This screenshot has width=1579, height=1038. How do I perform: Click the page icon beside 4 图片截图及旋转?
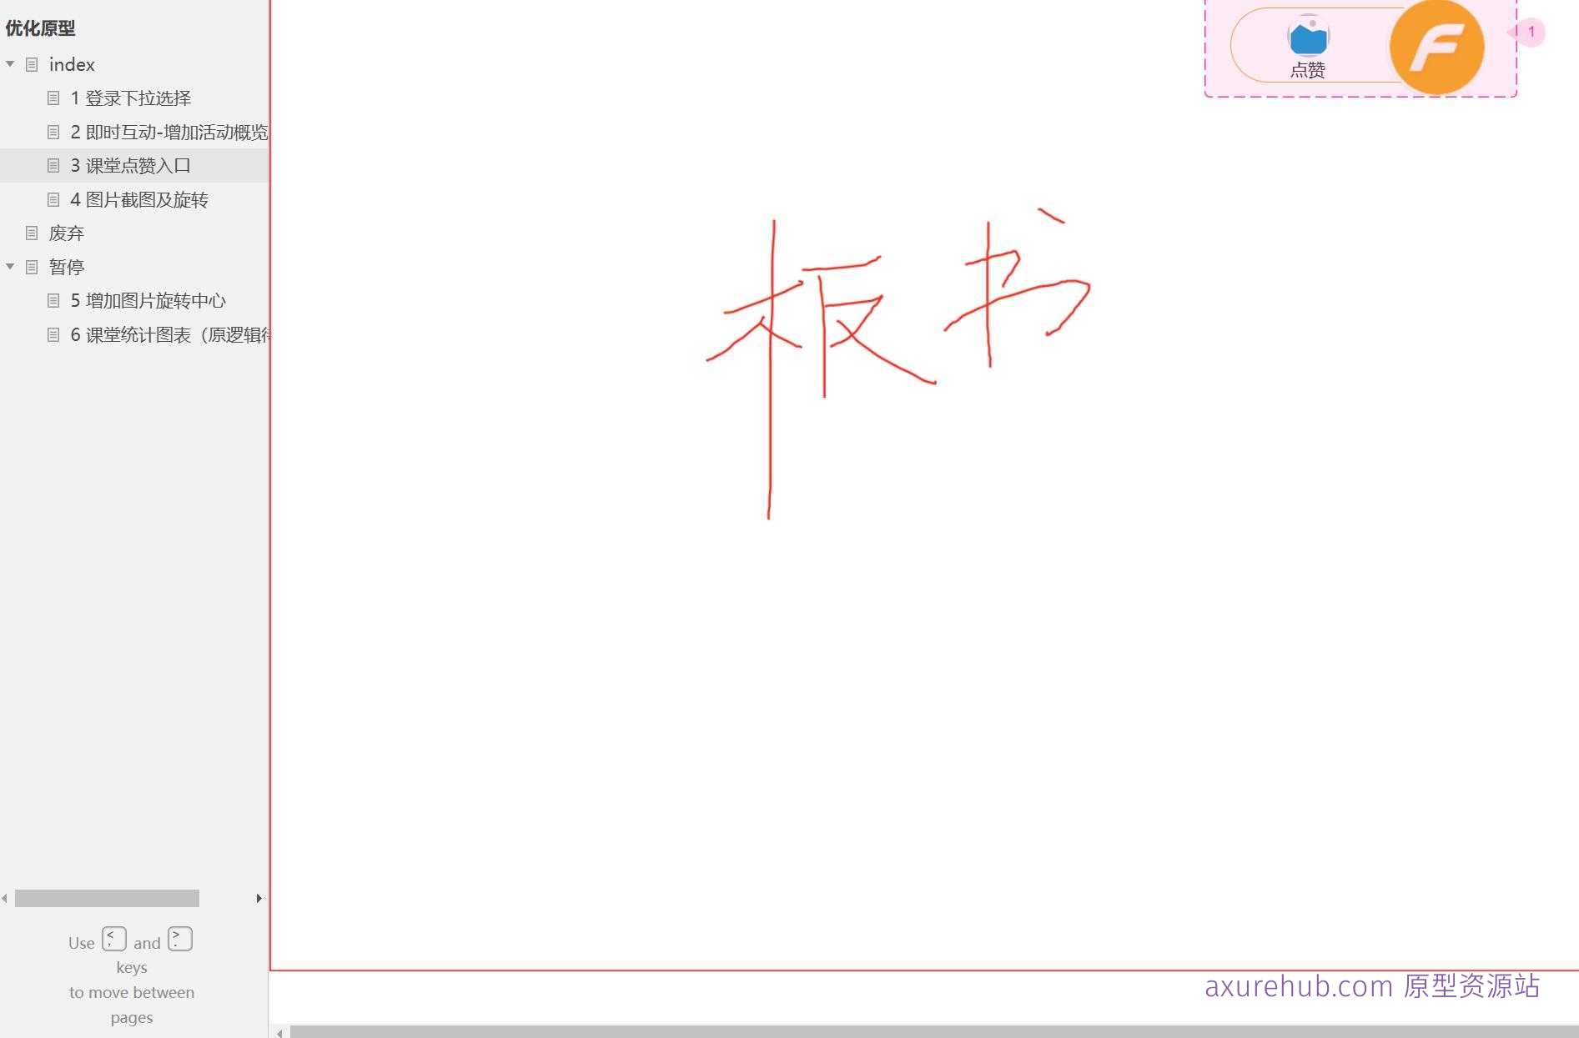tap(53, 199)
